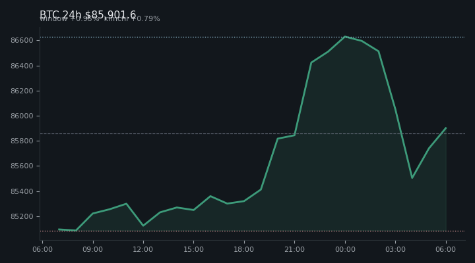Click the price line peak at 00:00
Viewport: 475px width, 263px height.
[x=345, y=37]
